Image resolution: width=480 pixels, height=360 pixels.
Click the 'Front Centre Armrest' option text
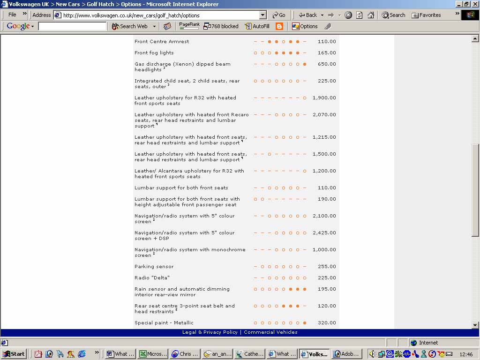pyautogui.click(x=162, y=41)
